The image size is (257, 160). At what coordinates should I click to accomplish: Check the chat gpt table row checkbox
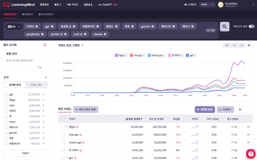pos(63,135)
